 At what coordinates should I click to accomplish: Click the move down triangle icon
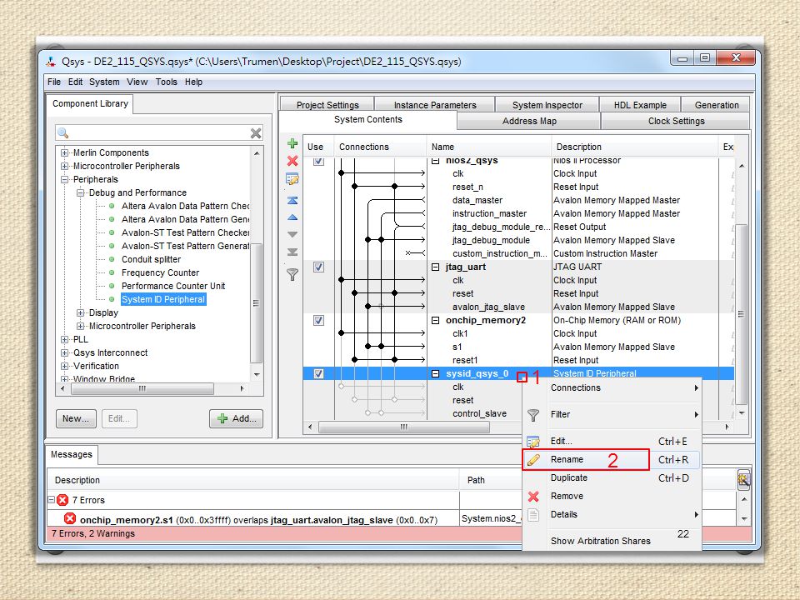click(x=292, y=235)
